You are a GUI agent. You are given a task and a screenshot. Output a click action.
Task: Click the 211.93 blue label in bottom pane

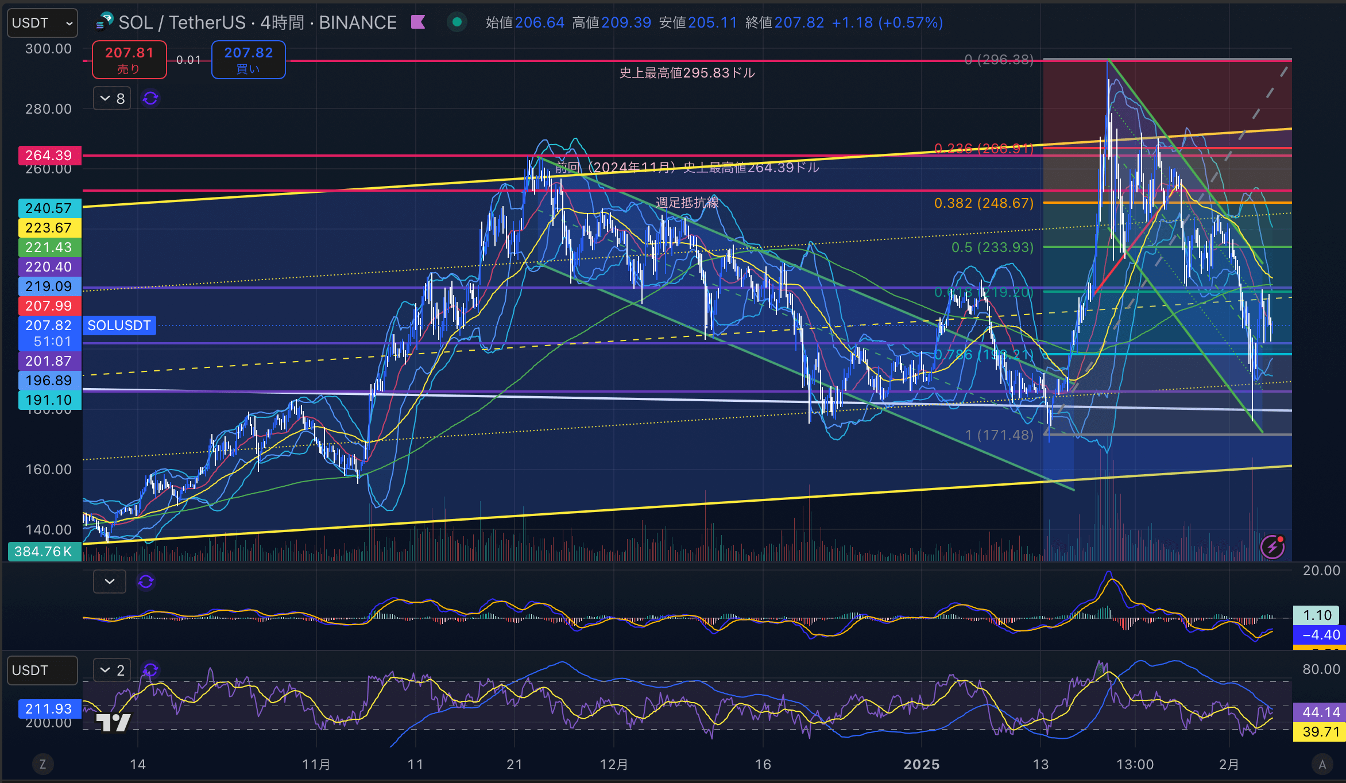49,709
